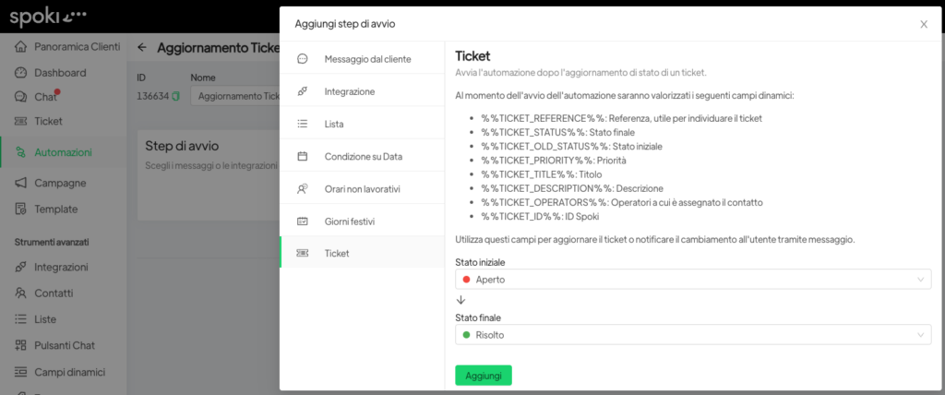The width and height of the screenshot is (945, 395).
Task: Click the back arrow beside Aggiornamento Ticket
Action: pos(142,47)
